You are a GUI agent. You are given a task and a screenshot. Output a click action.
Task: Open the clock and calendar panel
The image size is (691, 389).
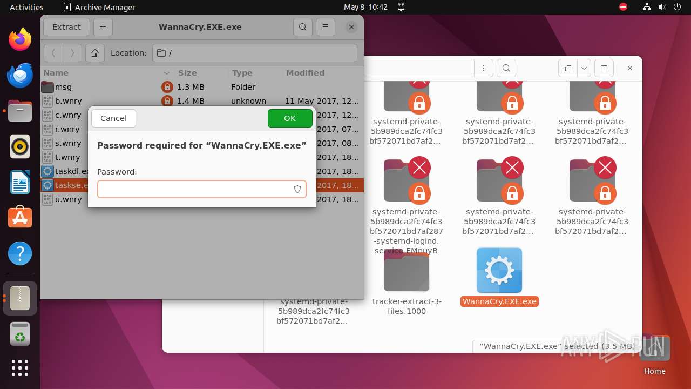pyautogui.click(x=365, y=7)
